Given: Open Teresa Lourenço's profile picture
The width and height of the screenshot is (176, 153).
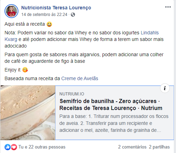Looking at the screenshot, I should coord(11,11).
